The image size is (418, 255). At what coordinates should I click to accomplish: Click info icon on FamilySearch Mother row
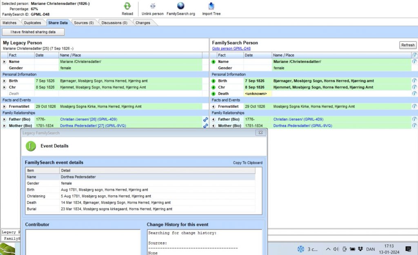pyautogui.click(x=415, y=125)
